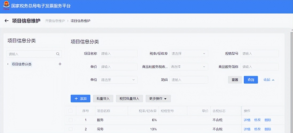Toggle the select-all checkbox in table header
Image resolution: width=293 pixels, height=133 pixels.
(x=70, y=111)
